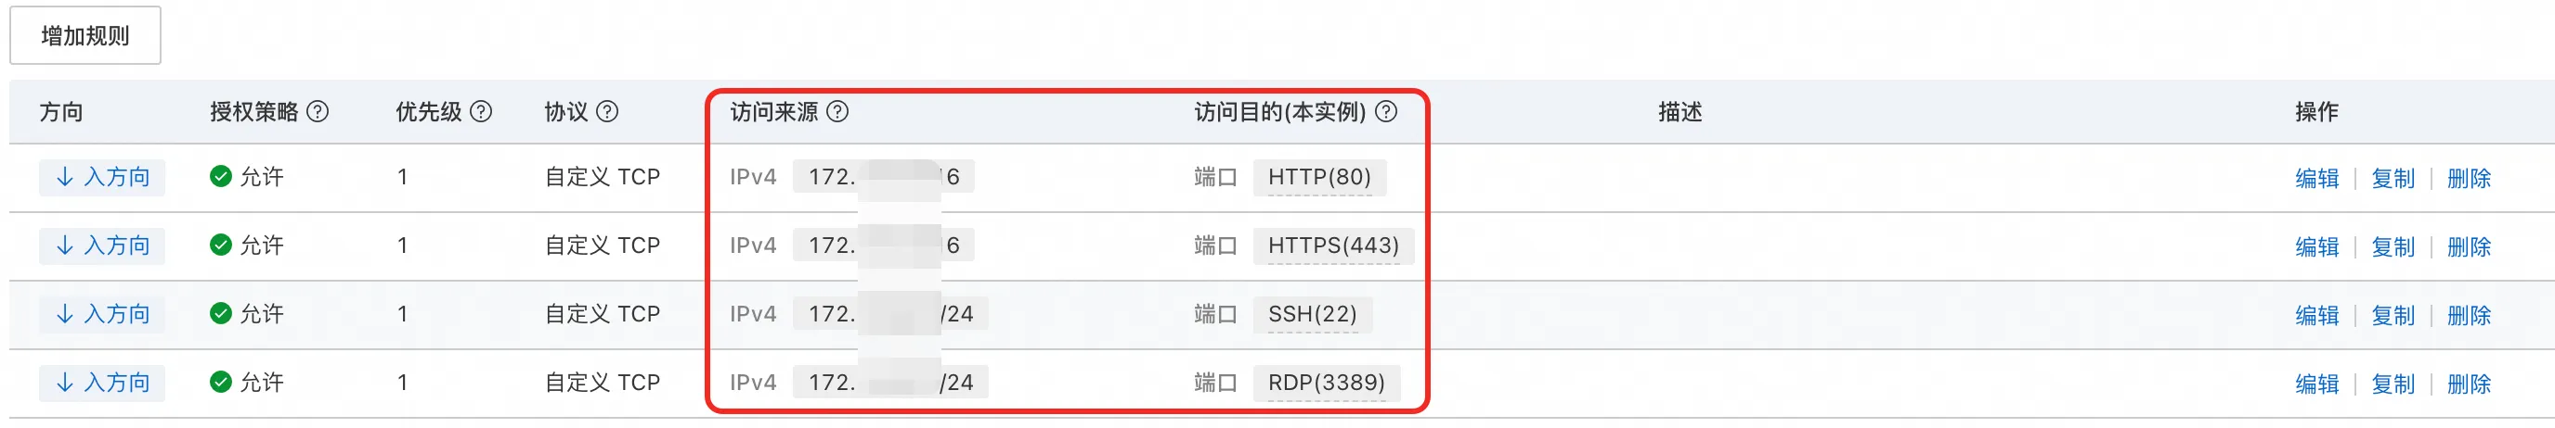Click the RDP(3389) port label
2555x428 pixels.
click(x=1326, y=383)
